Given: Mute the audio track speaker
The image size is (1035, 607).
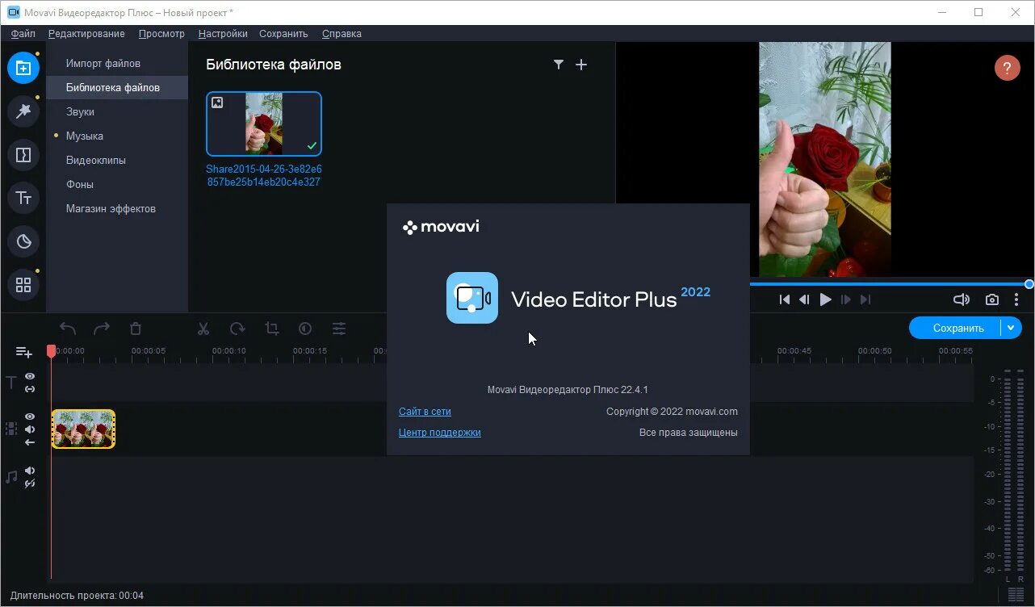Looking at the screenshot, I should 30,471.
